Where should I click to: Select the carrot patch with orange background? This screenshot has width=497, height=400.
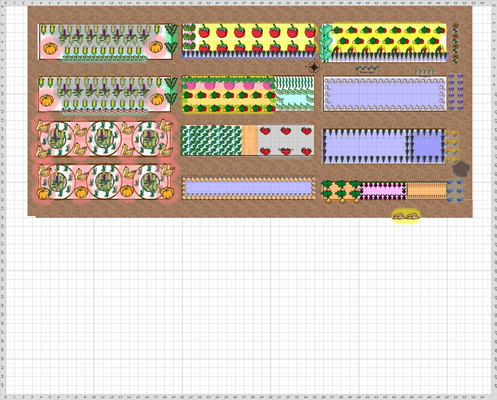click(427, 191)
